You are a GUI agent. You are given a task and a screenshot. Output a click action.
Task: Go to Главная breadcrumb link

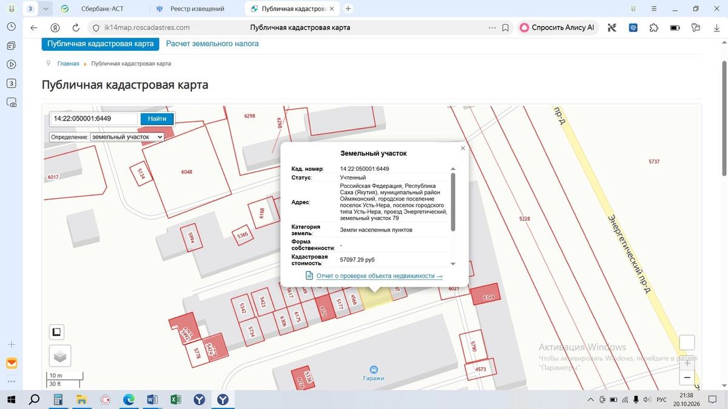[x=68, y=64]
